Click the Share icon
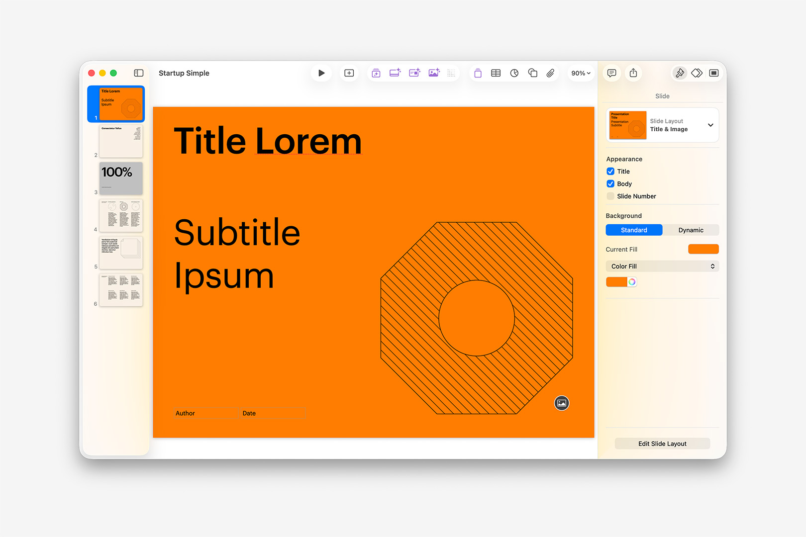 pyautogui.click(x=633, y=73)
